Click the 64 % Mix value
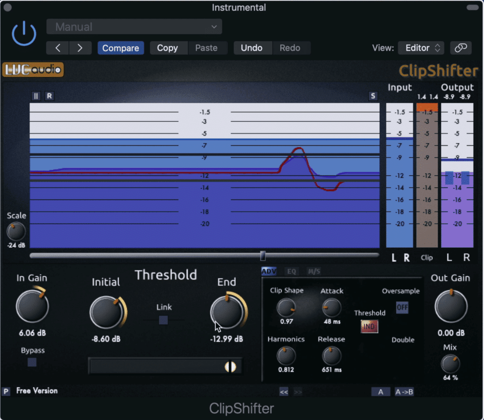The width and height of the screenshot is (484, 420). 450,378
